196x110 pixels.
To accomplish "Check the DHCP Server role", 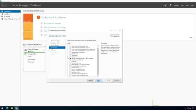I will (70, 54).
